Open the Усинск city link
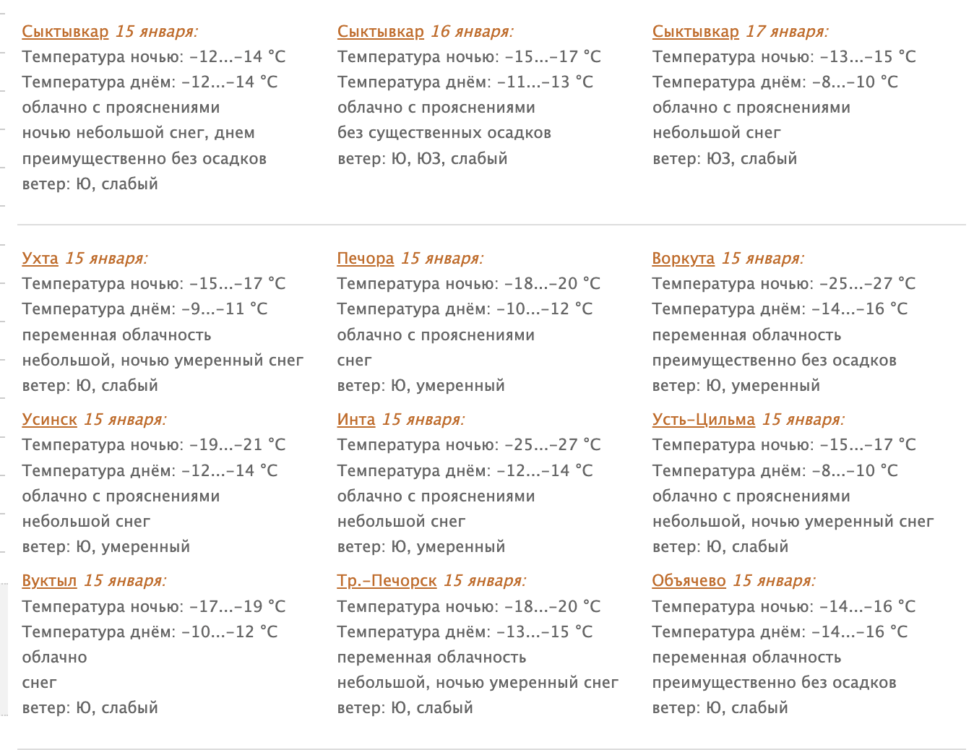974x750 pixels. tap(49, 420)
